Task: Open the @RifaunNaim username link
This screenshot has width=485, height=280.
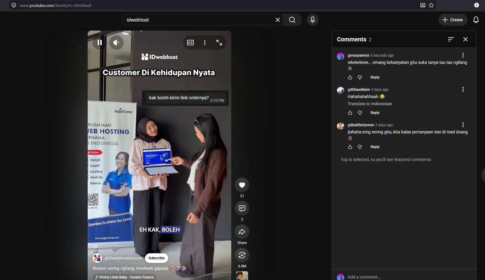Action: 359,90
